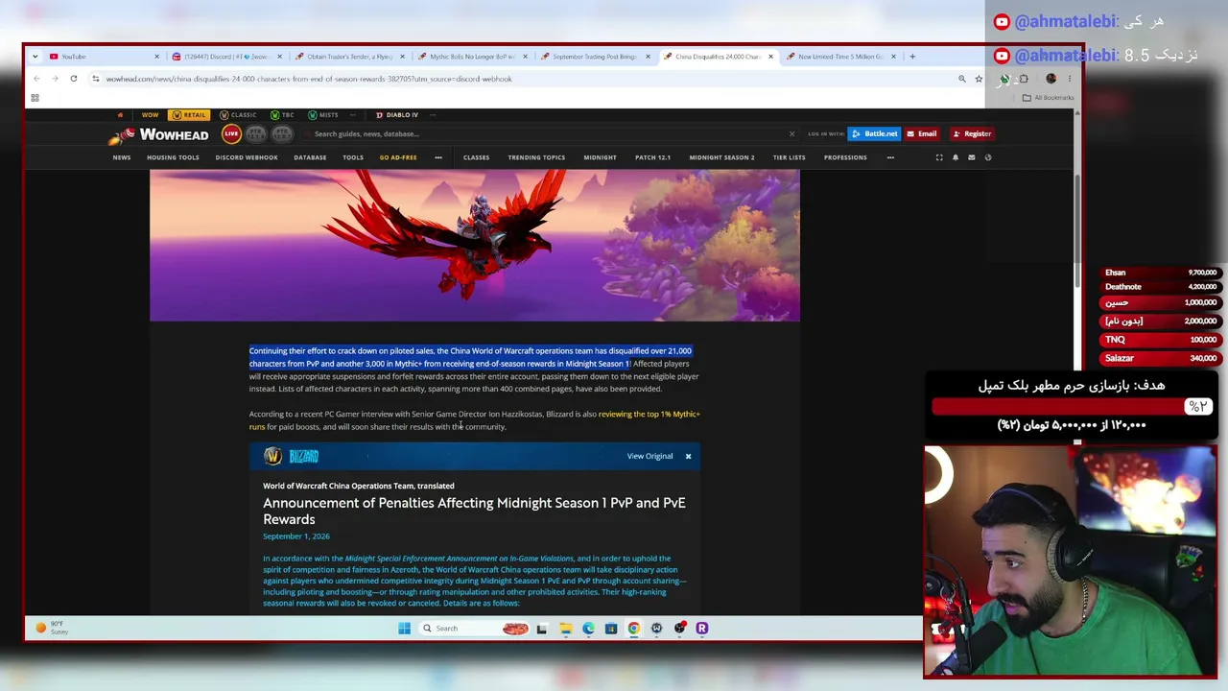Screen dimensions: 1228x691
Task: Reload the Wowhead page
Action: coord(73,79)
